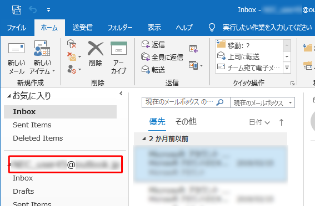The height and width of the screenshot is (206, 315).
Task: Expand the quick steps gallery More arrow
Action: [x=287, y=68]
